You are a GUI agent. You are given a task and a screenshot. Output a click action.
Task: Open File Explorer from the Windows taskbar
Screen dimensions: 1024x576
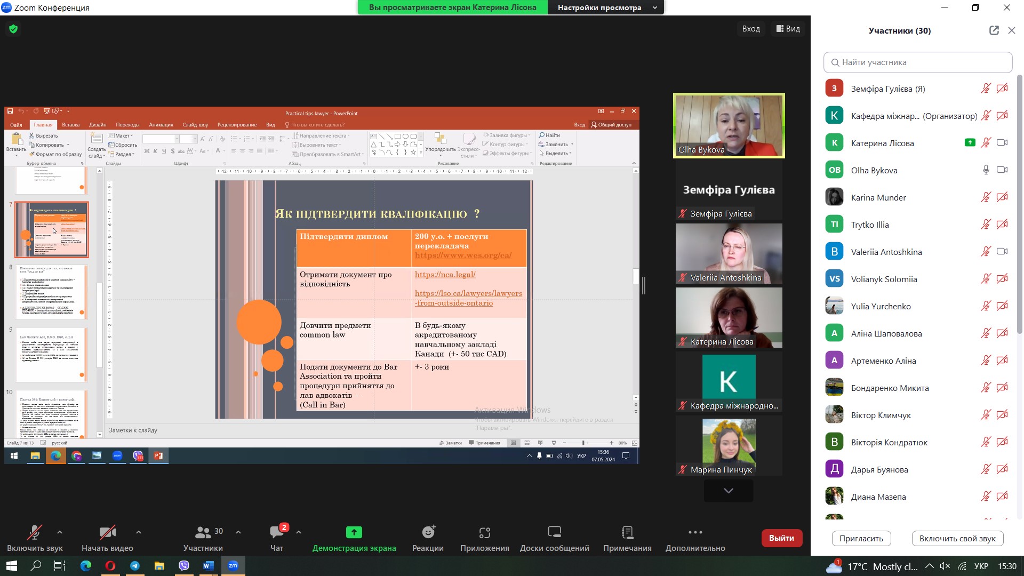(x=159, y=566)
